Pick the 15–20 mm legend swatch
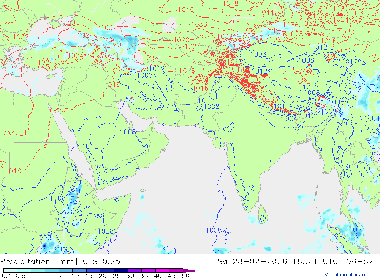This screenshot has width=380, height=278. pyautogui.click(x=93, y=270)
